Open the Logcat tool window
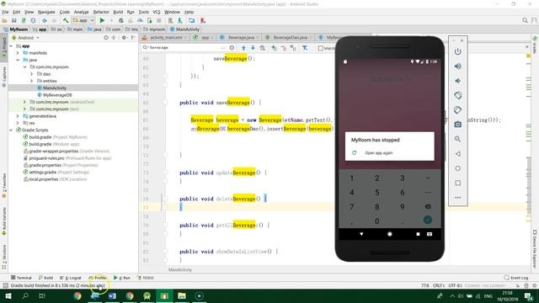 click(x=71, y=278)
